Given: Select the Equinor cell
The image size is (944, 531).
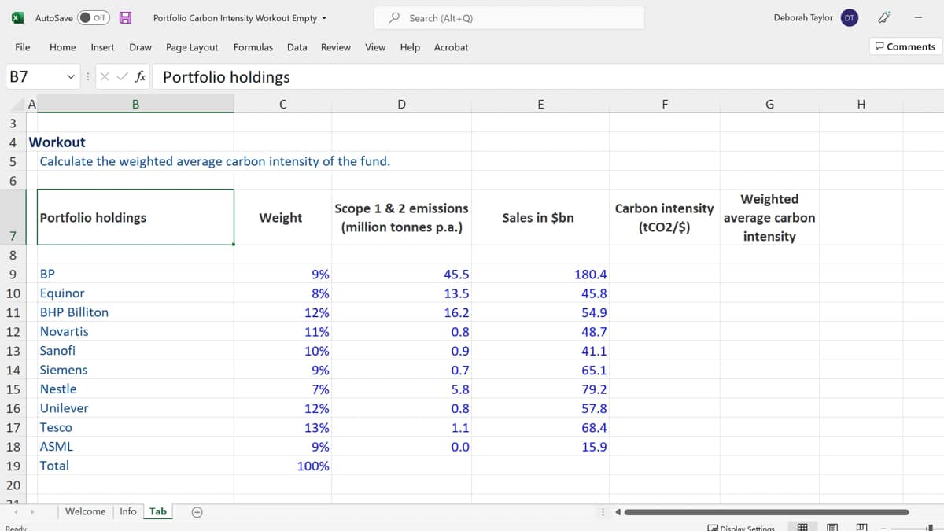Looking at the screenshot, I should (x=135, y=293).
